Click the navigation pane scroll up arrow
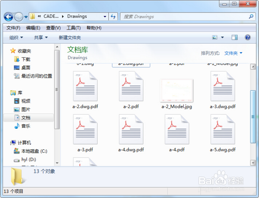The width and height of the screenshot is (259, 198). click(57, 47)
